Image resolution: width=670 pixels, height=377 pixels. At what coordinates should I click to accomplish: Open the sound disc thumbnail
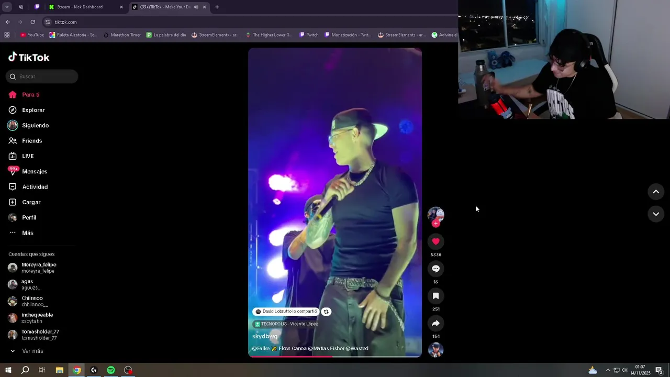(x=435, y=350)
